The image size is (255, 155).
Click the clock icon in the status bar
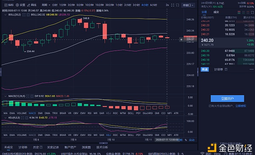pyautogui.click(x=226, y=154)
